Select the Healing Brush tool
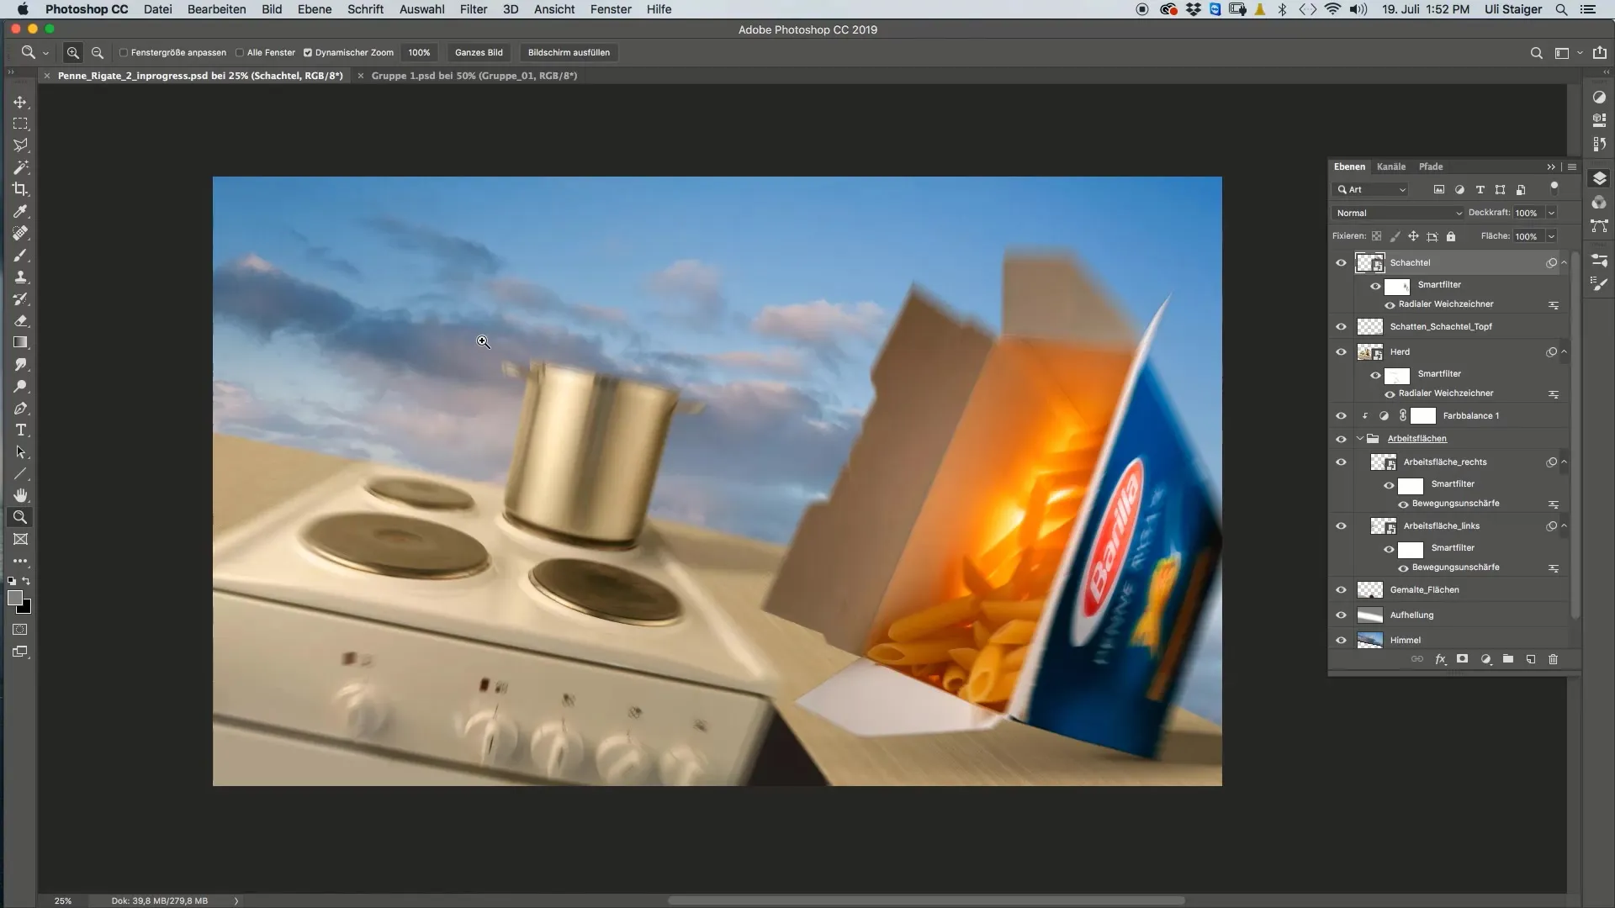Image resolution: width=1615 pixels, height=908 pixels. click(20, 233)
